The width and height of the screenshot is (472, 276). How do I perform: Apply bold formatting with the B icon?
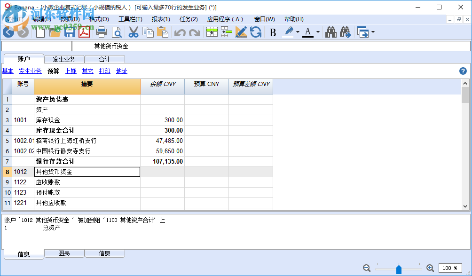272,32
